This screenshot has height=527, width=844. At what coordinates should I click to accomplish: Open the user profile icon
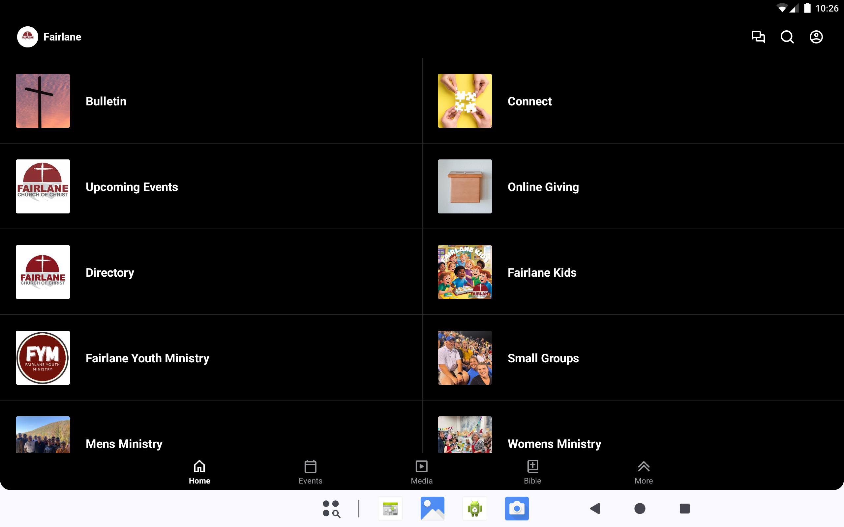point(816,37)
